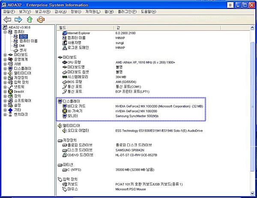Click the SAMSUNG SP0842N disk value
Viewport: 257px width, 198px height.
tap(130, 150)
